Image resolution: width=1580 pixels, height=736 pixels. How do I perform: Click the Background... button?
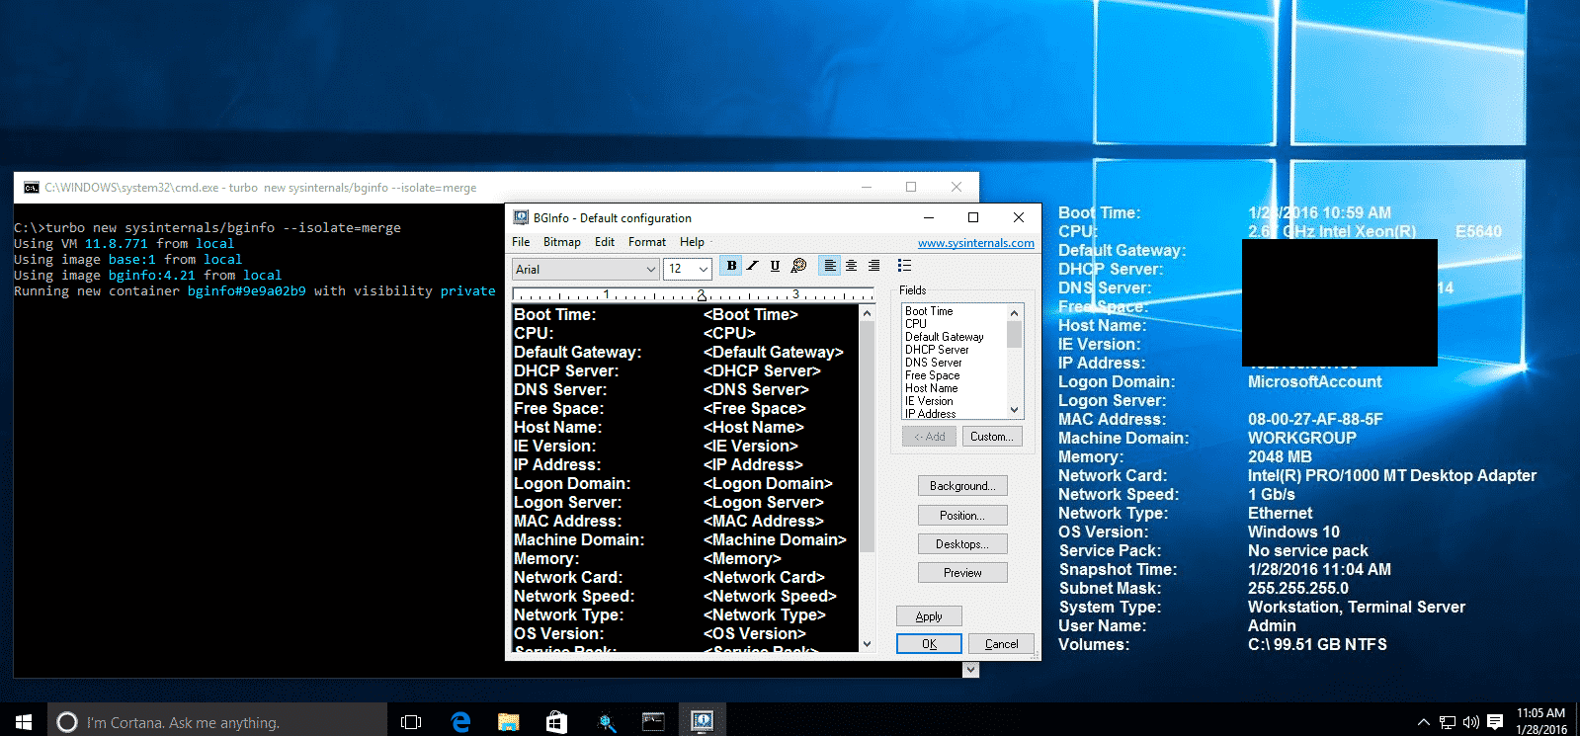(962, 486)
